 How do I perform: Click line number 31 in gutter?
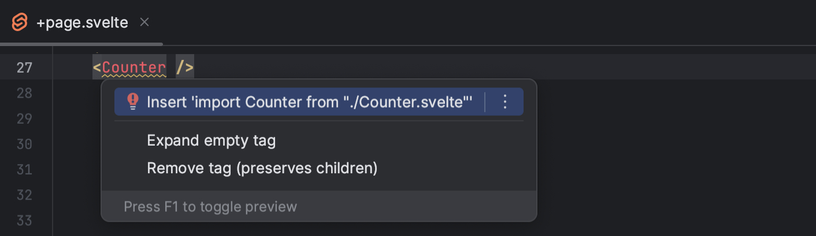click(x=24, y=169)
